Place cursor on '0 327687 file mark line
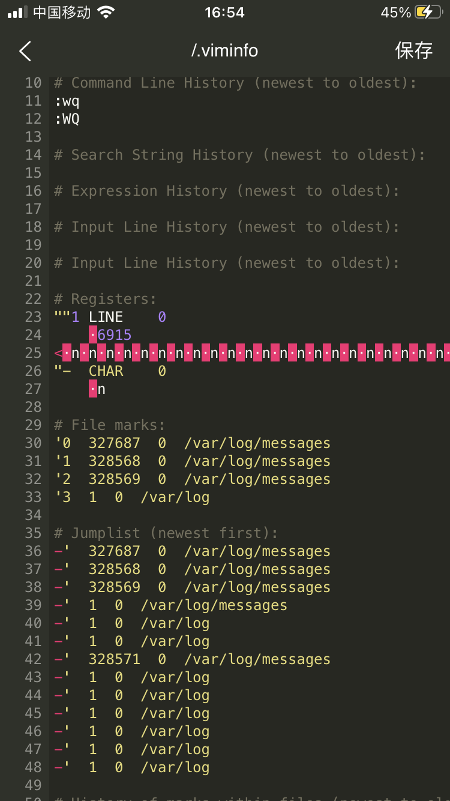Screen dimensions: 450x801 (x=192, y=443)
